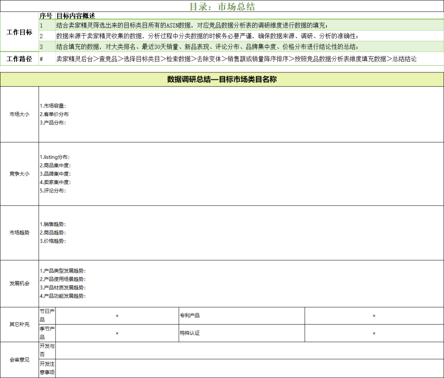
Task: Click the '其它补充' row label
Action: coord(19,324)
